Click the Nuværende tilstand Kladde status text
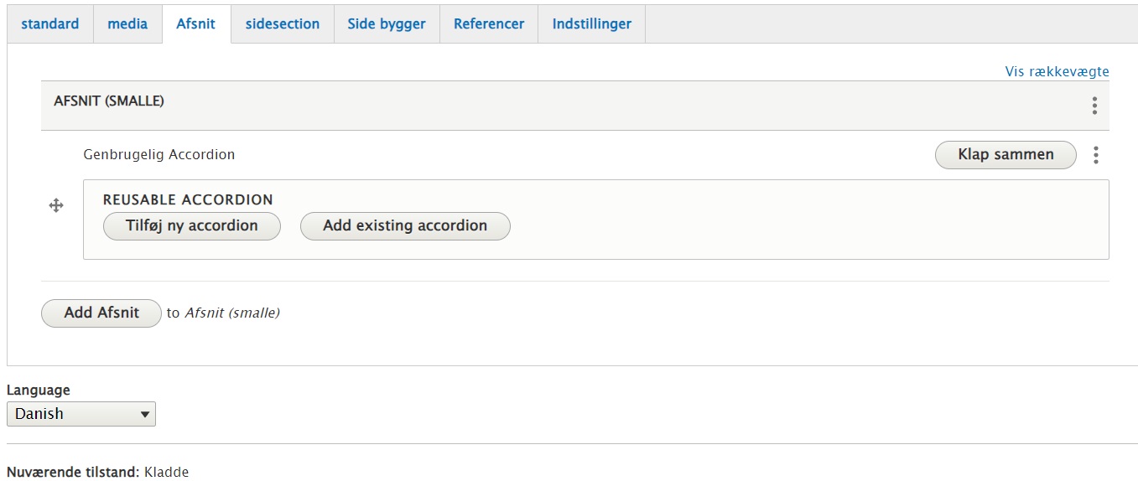Viewport: 1138px width, 481px height. click(x=98, y=473)
